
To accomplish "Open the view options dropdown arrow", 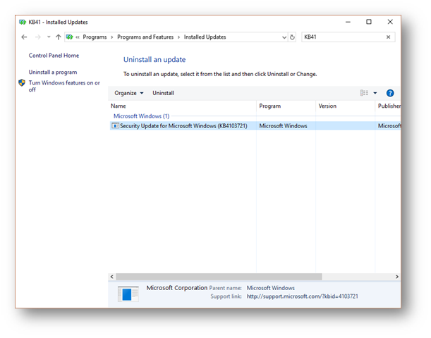I will (375, 93).
